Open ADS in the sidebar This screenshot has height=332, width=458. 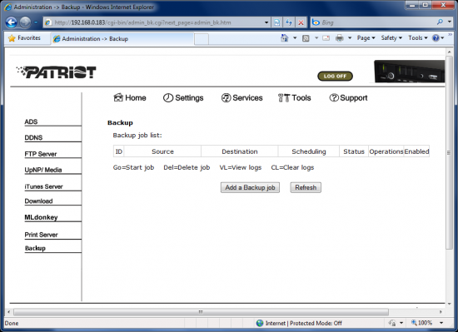31,121
